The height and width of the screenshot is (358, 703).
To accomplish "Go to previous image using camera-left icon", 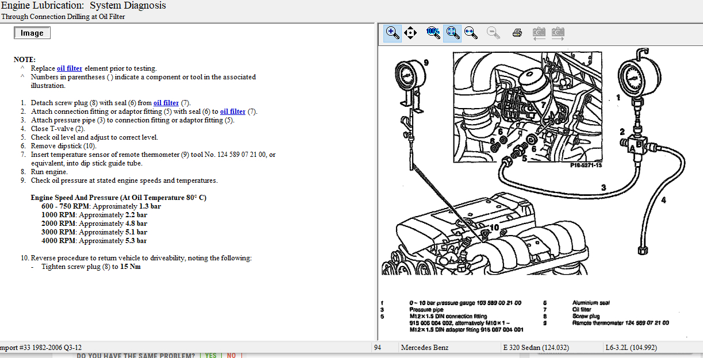I will pos(539,33).
